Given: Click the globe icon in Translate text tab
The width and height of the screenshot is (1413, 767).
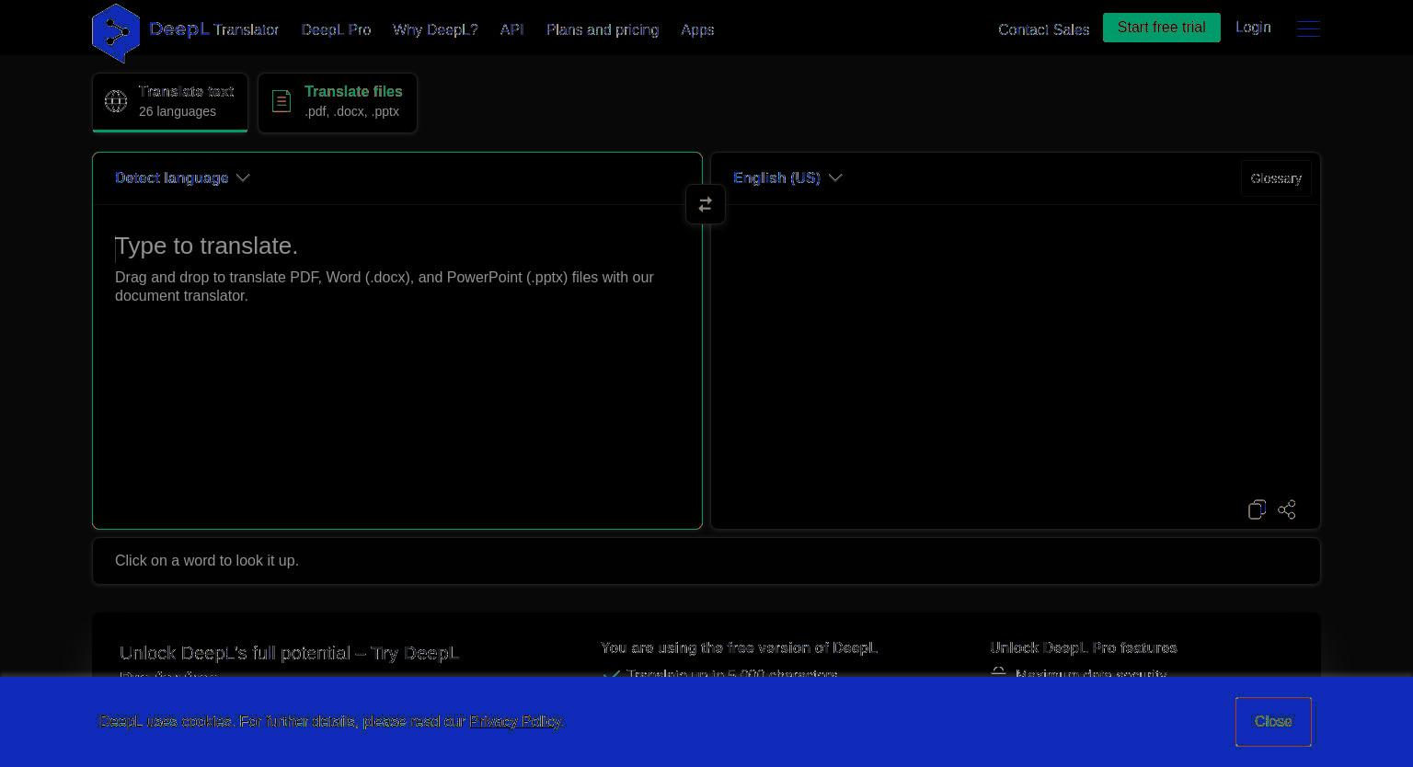Looking at the screenshot, I should [x=116, y=101].
